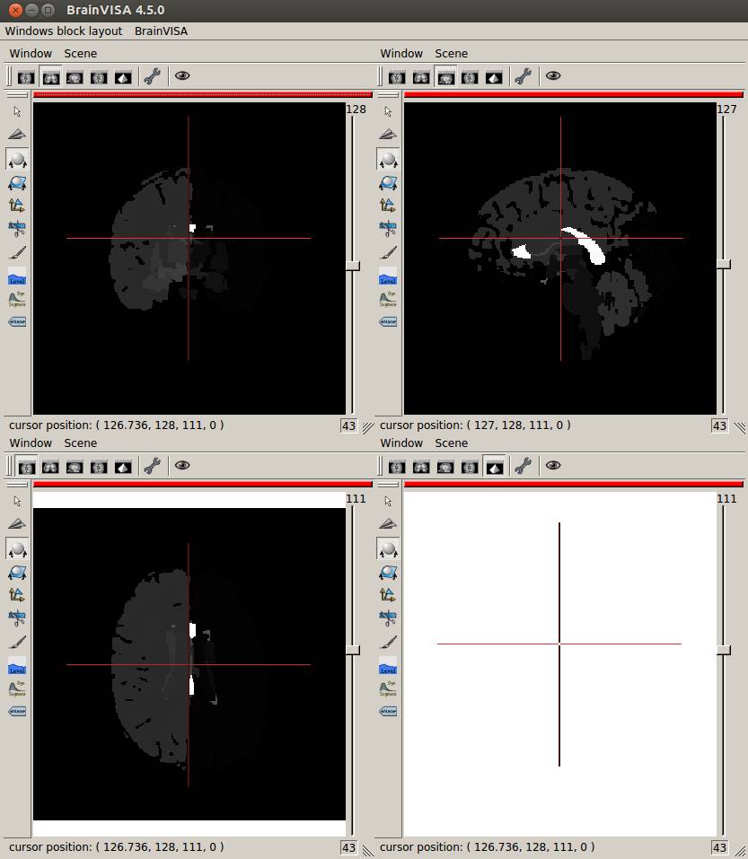
Task: Choose the arrow selection tool in the axial window
Action: point(17,502)
